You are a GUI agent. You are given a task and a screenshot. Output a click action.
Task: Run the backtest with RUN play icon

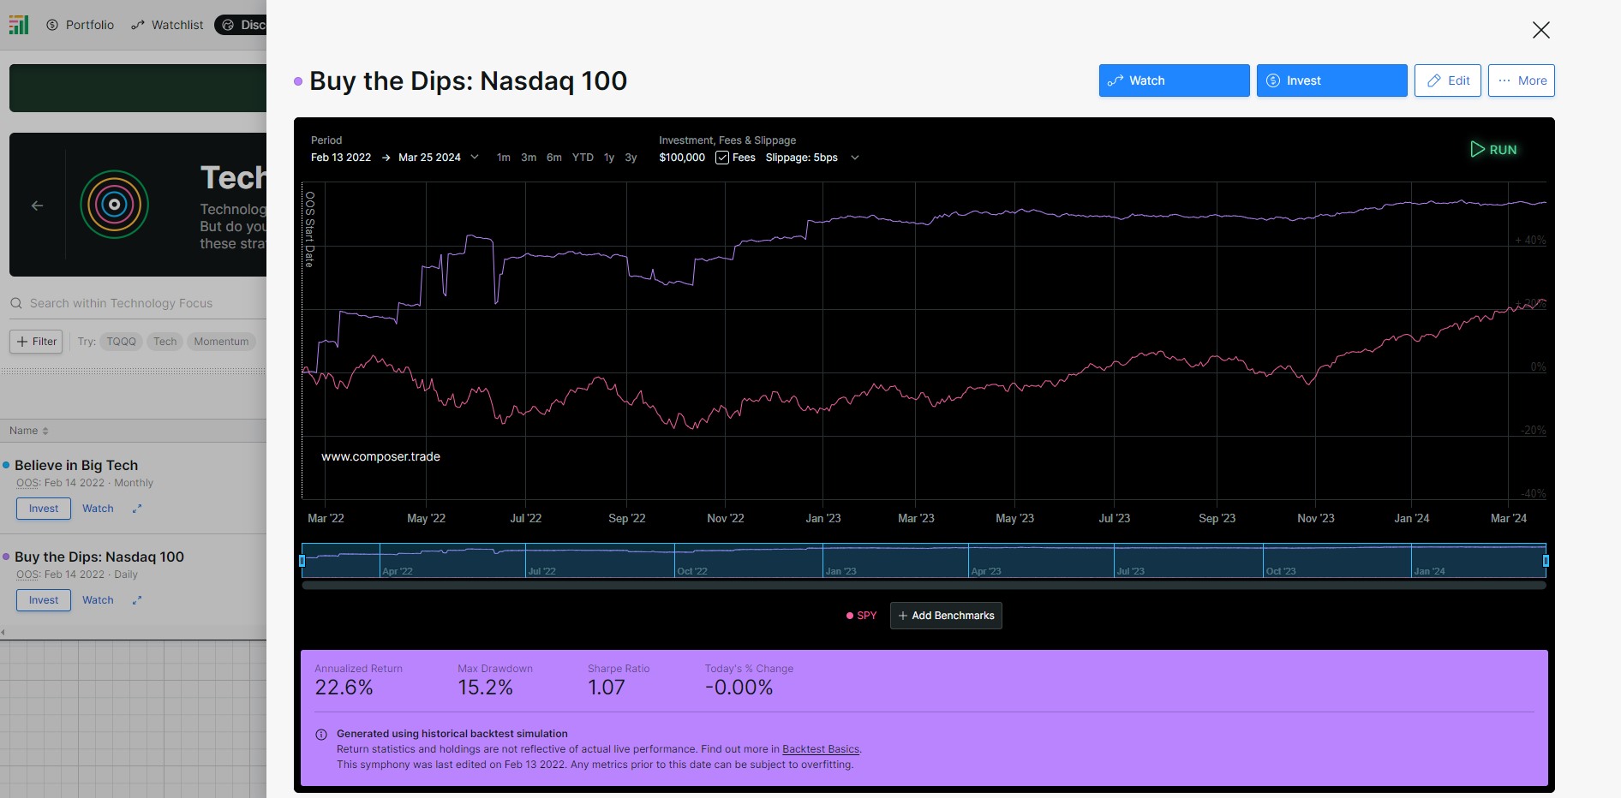(x=1493, y=149)
